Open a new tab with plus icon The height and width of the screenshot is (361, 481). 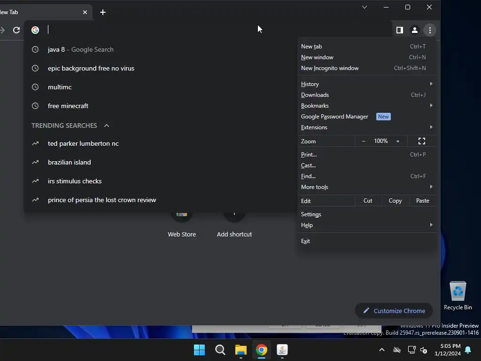click(103, 12)
